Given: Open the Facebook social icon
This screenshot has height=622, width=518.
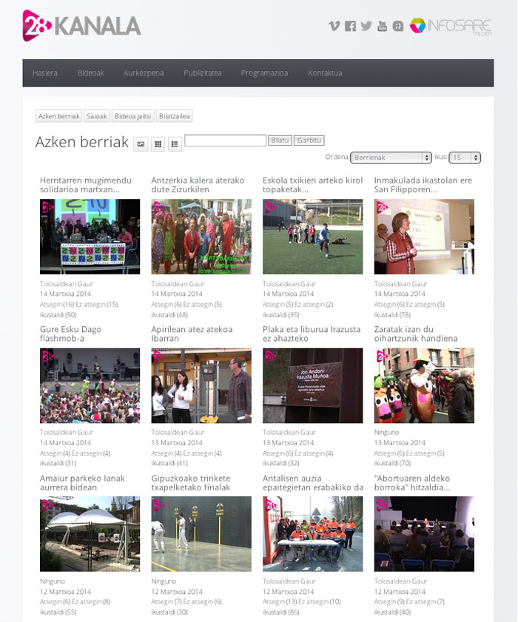Looking at the screenshot, I should [x=350, y=26].
